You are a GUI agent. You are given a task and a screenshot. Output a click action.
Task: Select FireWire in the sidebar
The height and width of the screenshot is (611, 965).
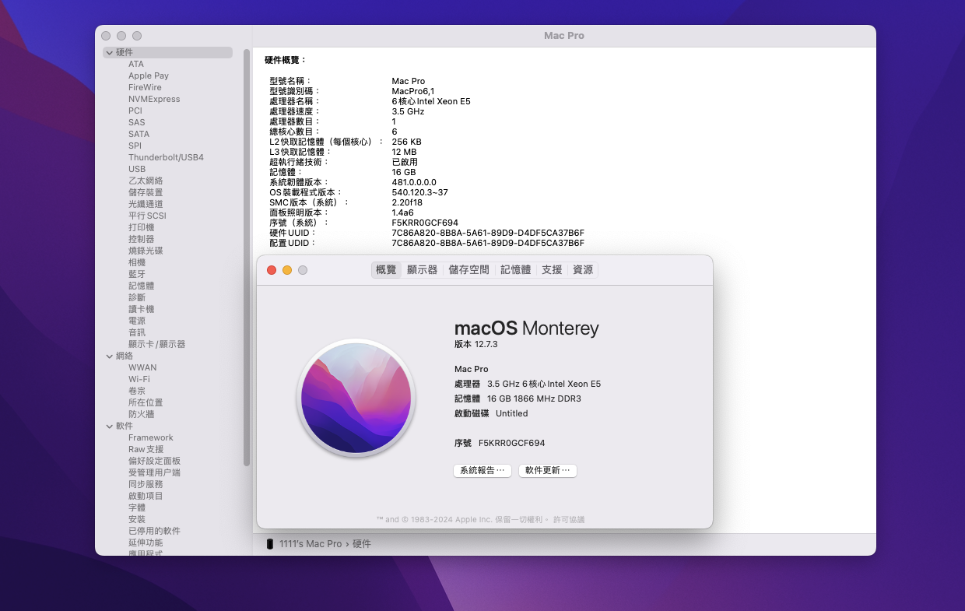point(145,87)
